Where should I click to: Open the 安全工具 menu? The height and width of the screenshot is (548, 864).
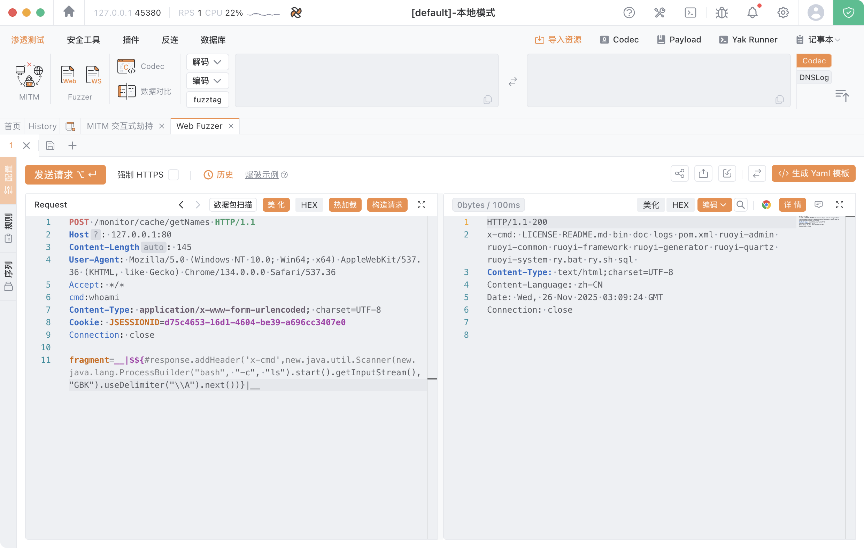pos(83,40)
